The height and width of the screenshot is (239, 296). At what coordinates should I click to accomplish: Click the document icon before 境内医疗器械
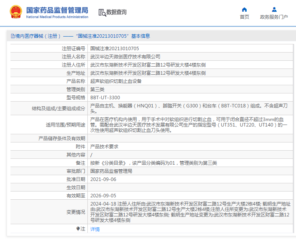click(13, 36)
